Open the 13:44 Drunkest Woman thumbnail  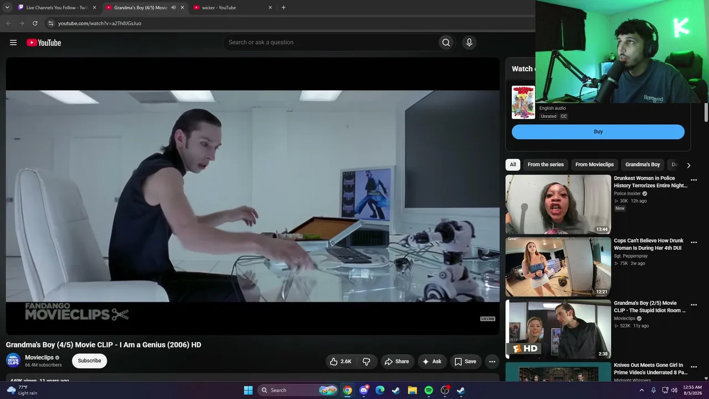click(x=558, y=204)
